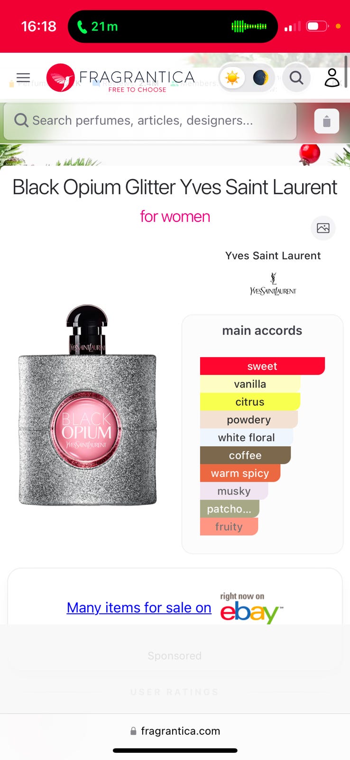Switch to dark mode moon icon
The image size is (350, 760).
click(260, 77)
